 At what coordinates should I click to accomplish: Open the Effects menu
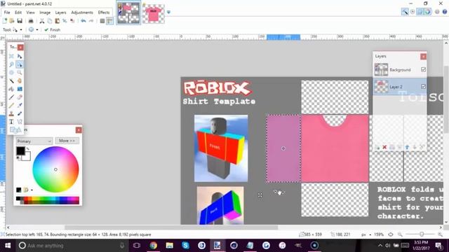[104, 13]
